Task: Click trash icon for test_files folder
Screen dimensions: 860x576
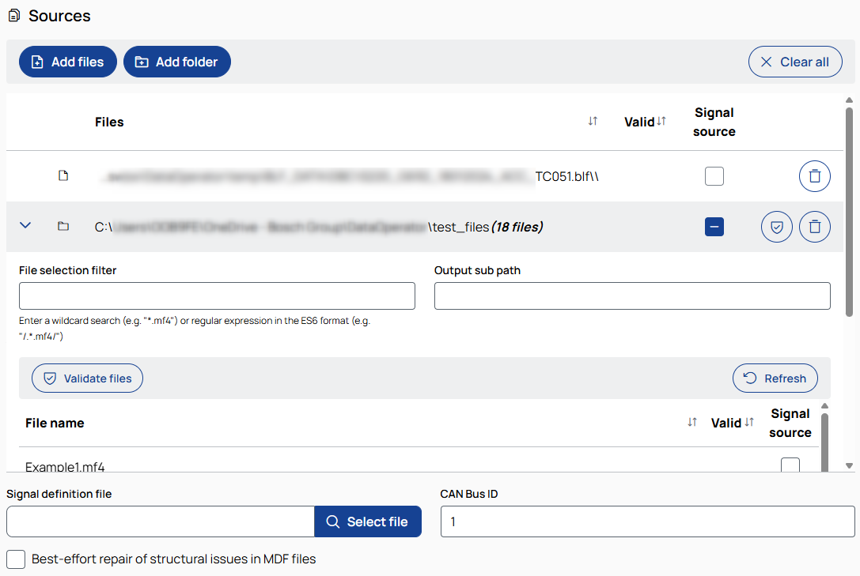Action: click(814, 227)
